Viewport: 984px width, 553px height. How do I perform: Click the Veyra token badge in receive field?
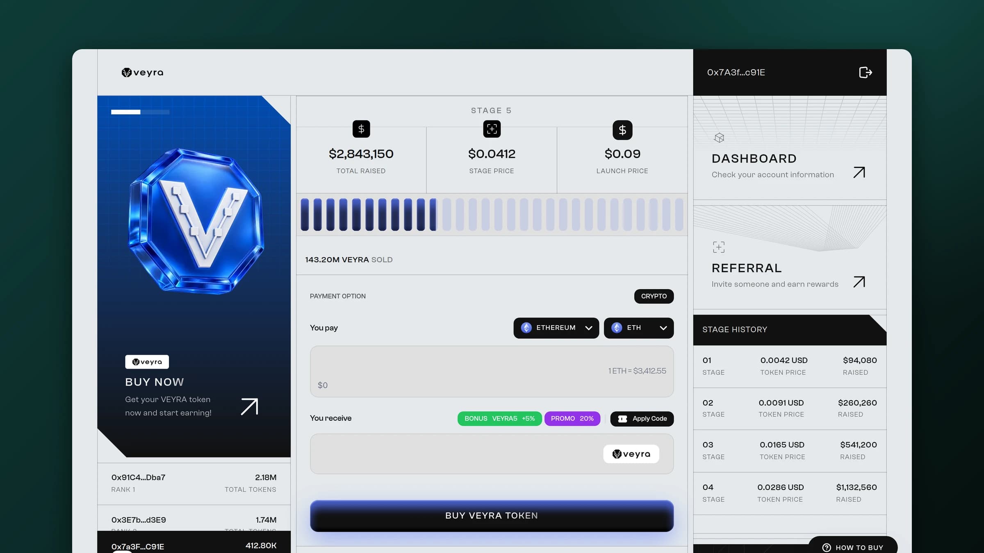coord(631,454)
